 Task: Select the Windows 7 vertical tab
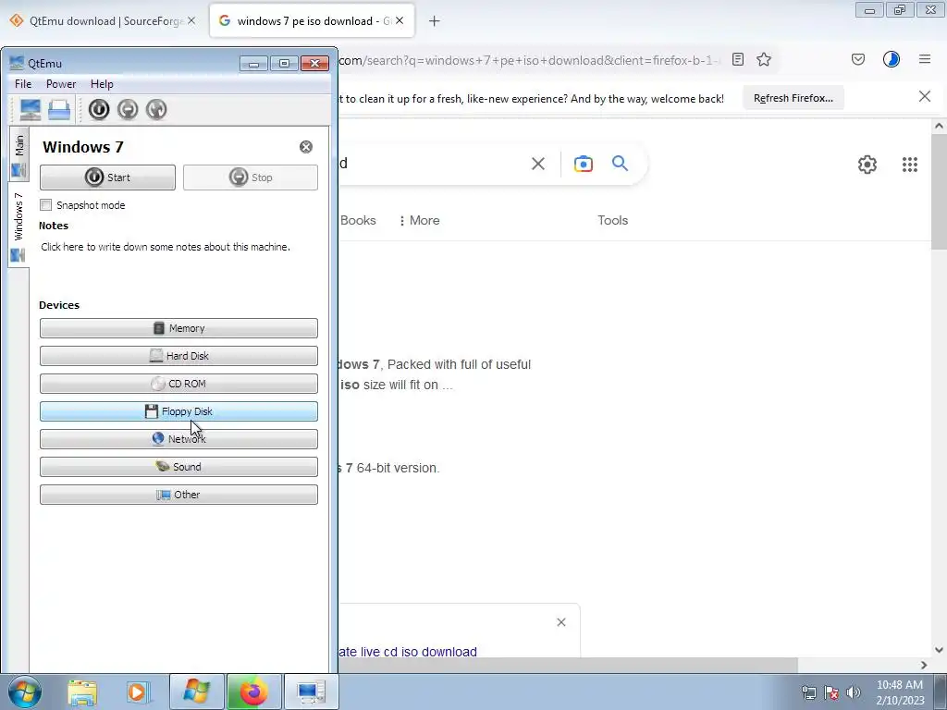point(18,226)
